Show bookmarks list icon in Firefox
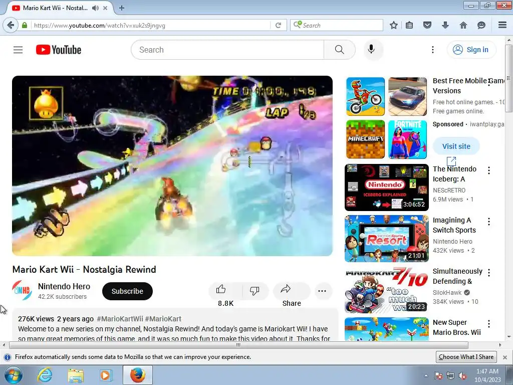 point(409,25)
